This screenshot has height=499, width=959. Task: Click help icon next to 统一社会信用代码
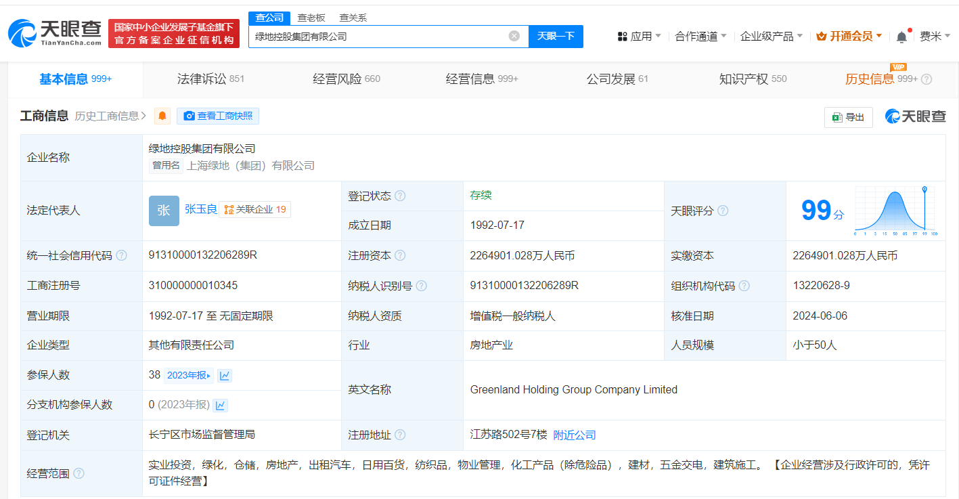click(121, 255)
